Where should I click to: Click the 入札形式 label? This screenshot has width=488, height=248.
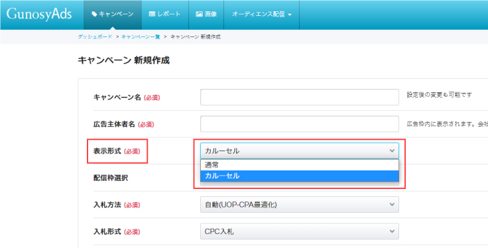point(107,231)
